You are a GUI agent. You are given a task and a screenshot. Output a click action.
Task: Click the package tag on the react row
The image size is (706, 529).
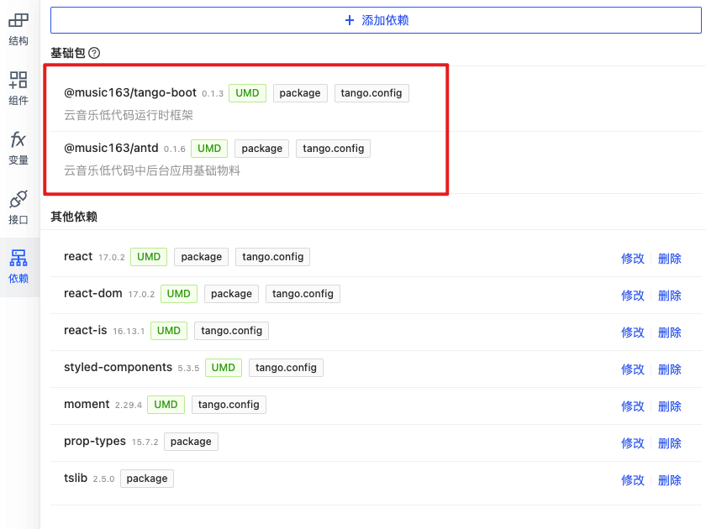(201, 257)
